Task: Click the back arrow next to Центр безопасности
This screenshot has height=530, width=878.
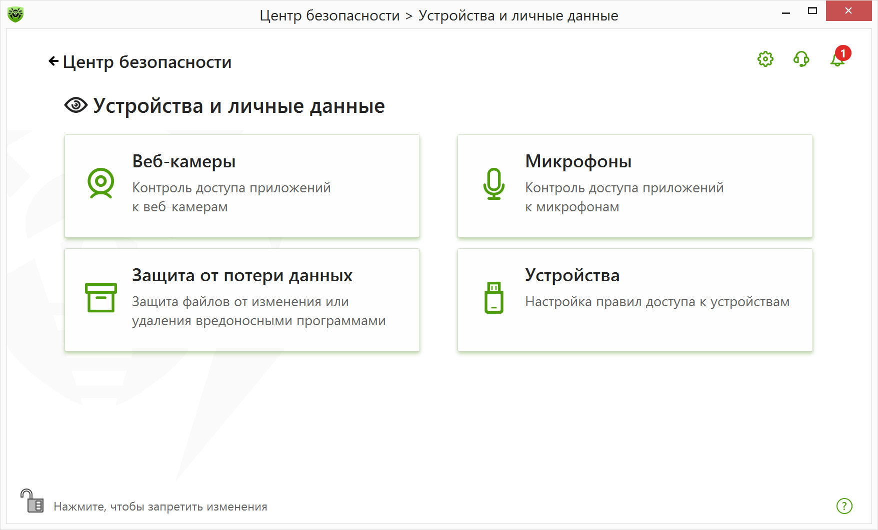Action: click(53, 61)
